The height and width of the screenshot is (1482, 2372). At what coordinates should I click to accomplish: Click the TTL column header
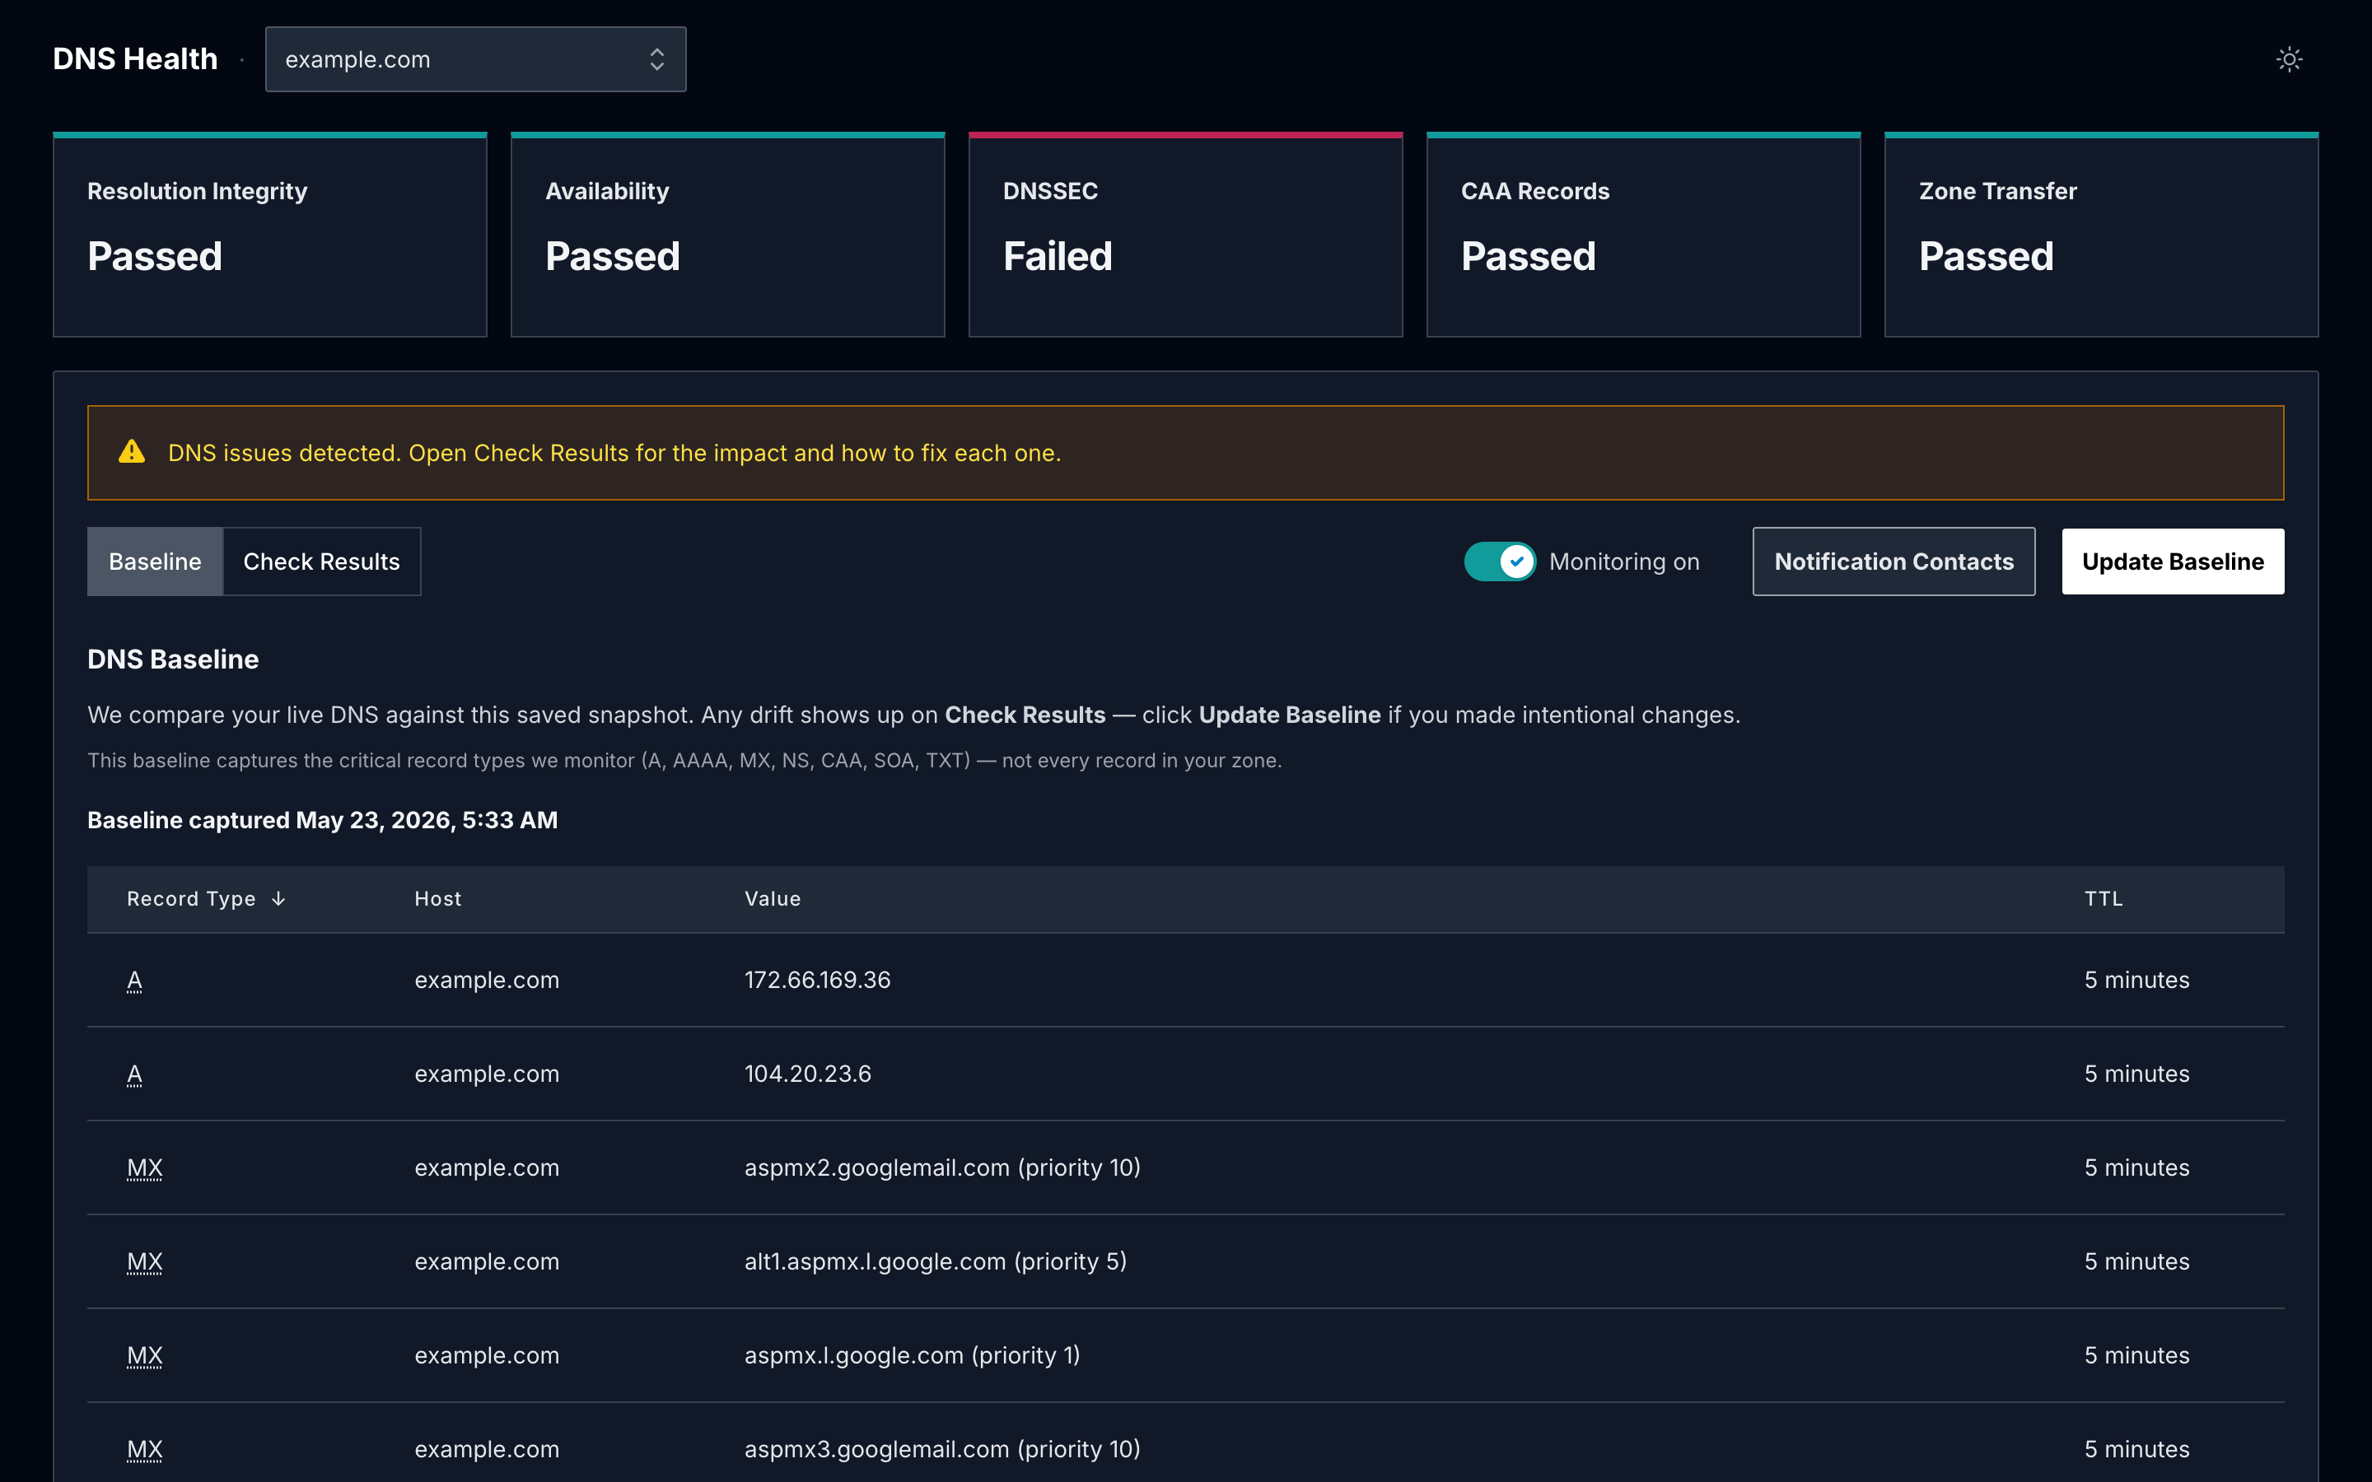[2104, 899]
